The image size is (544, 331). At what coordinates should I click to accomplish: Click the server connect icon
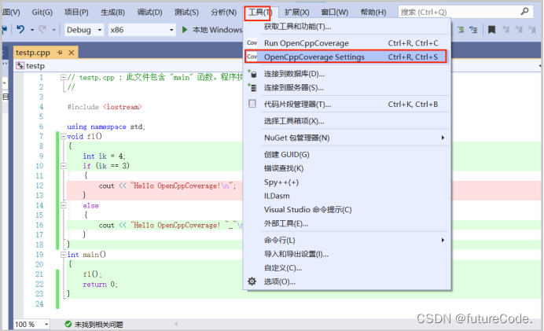252,87
